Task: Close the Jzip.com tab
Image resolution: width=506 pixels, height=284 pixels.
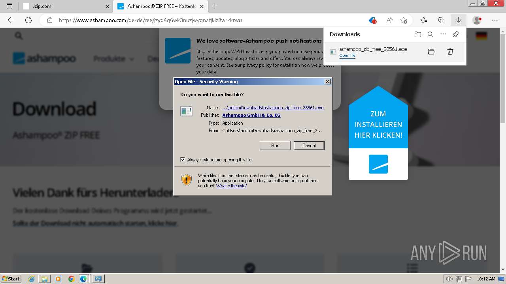Action: pyautogui.click(x=107, y=6)
